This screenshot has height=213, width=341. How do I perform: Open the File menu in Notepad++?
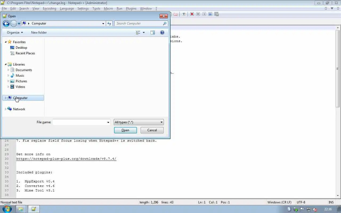tap(4, 9)
